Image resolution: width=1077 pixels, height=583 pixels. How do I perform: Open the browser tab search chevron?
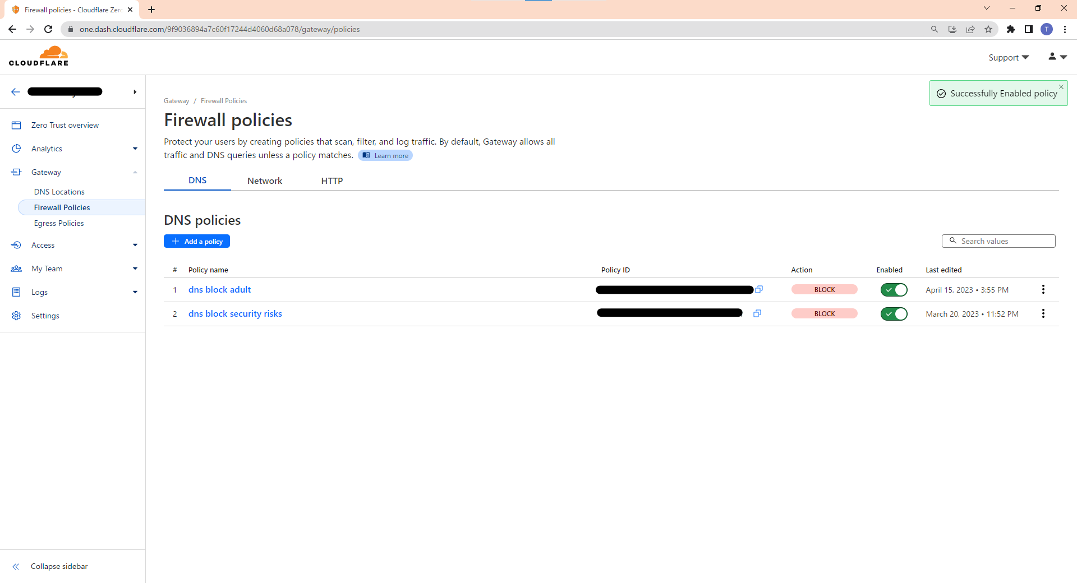pyautogui.click(x=987, y=8)
